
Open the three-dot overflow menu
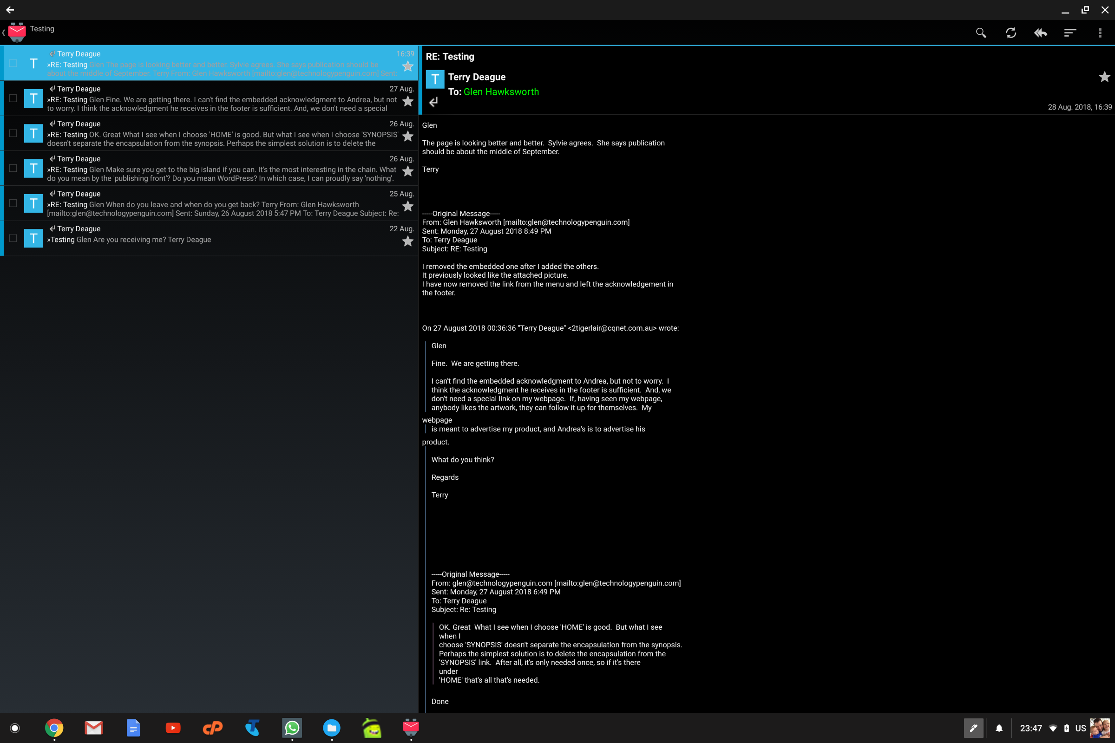[x=1100, y=33]
